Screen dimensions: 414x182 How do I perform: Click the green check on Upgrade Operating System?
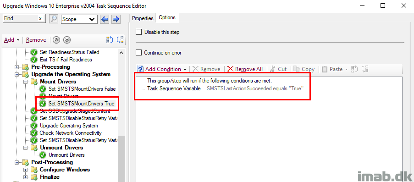click(x=34, y=126)
